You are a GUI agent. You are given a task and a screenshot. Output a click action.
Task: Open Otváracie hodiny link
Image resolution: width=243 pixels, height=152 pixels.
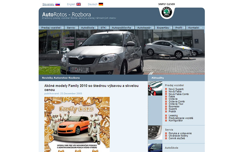178,136
